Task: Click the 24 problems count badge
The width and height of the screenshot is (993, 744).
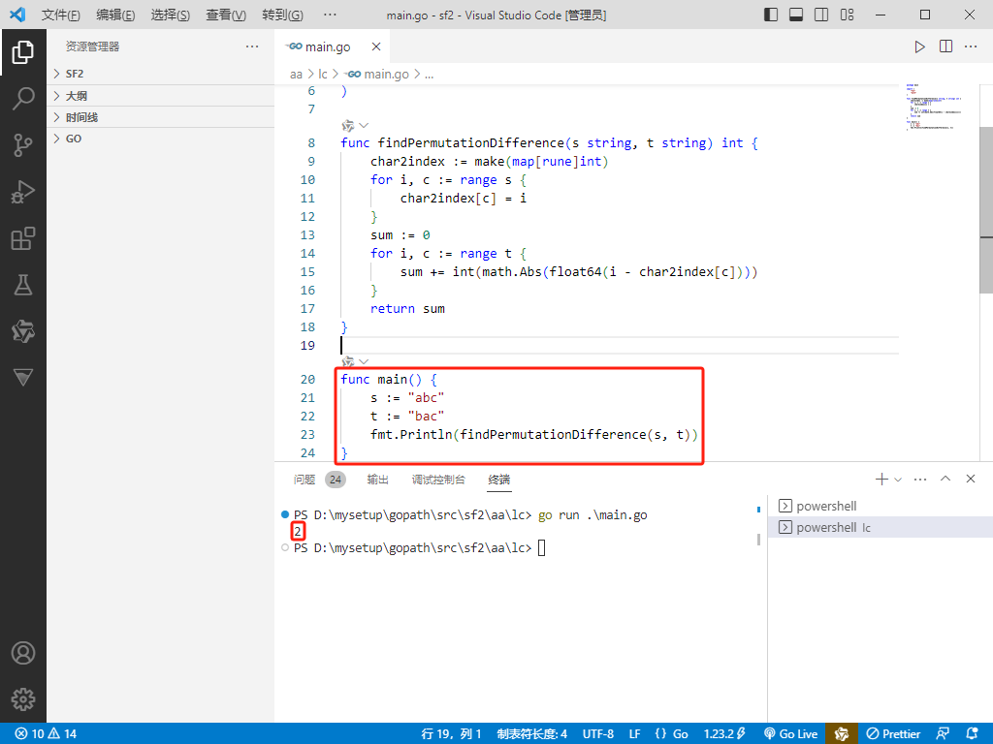Action: coord(335,480)
